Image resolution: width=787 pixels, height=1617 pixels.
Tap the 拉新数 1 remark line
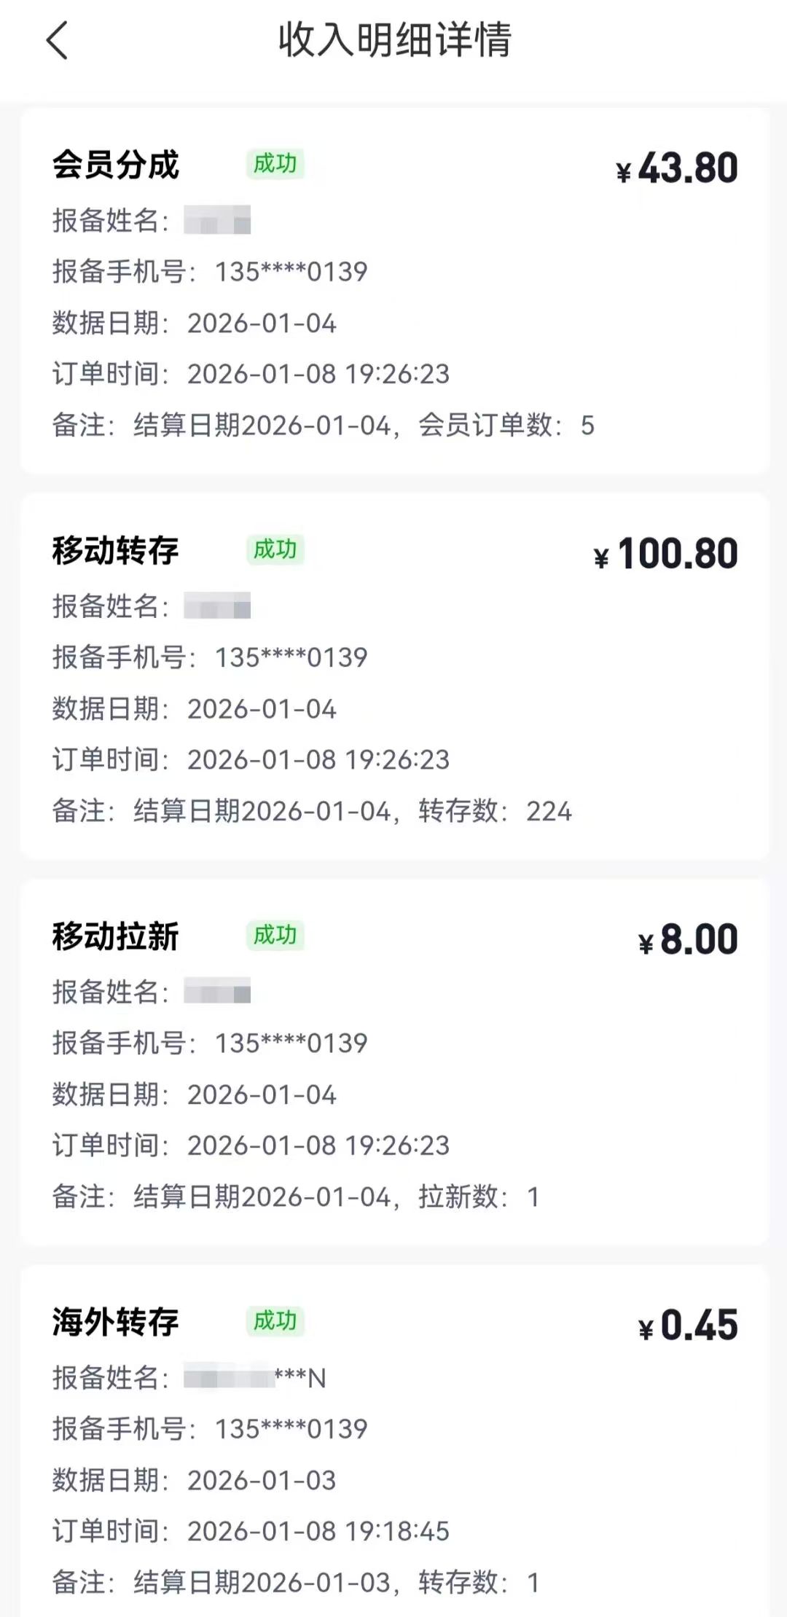[296, 1197]
